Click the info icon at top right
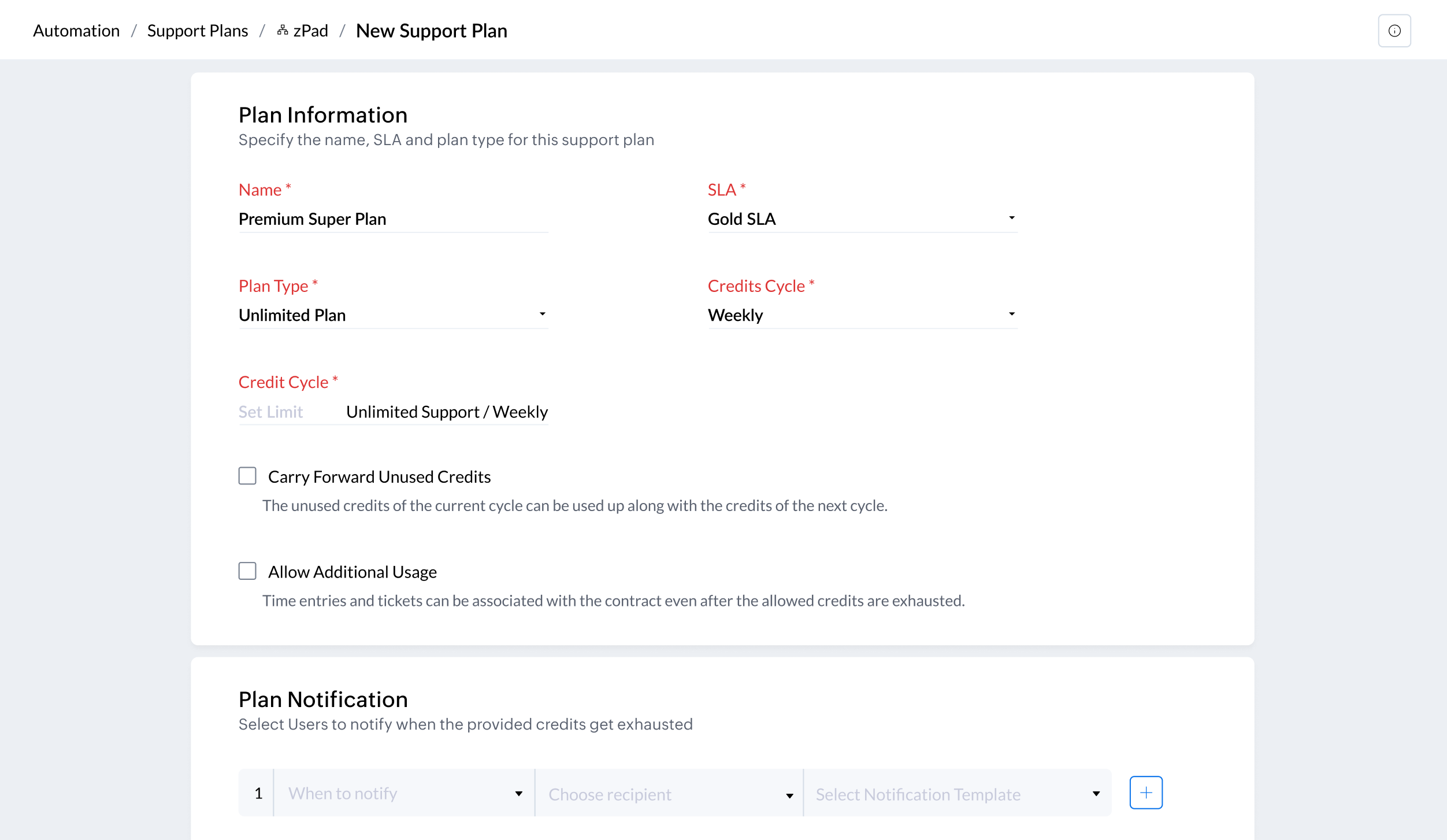Image resolution: width=1447 pixels, height=840 pixels. point(1394,31)
